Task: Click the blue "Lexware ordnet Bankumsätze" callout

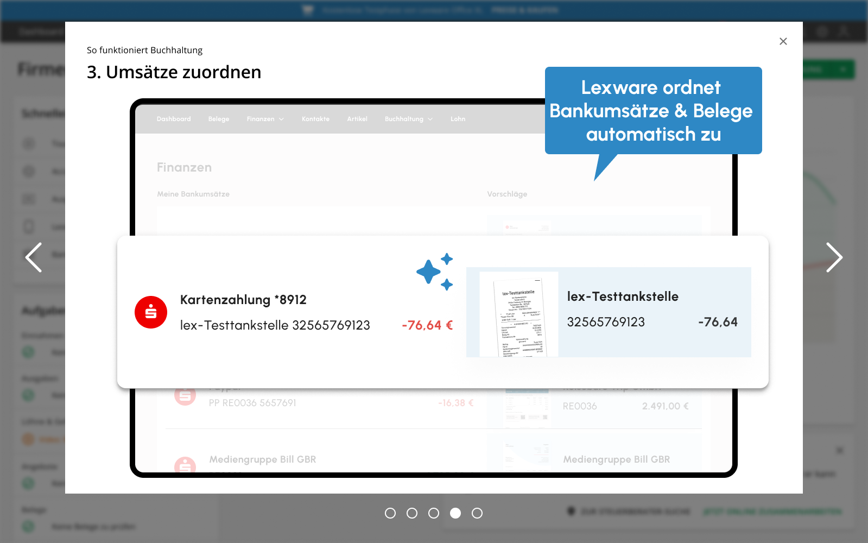Action: [x=653, y=111]
